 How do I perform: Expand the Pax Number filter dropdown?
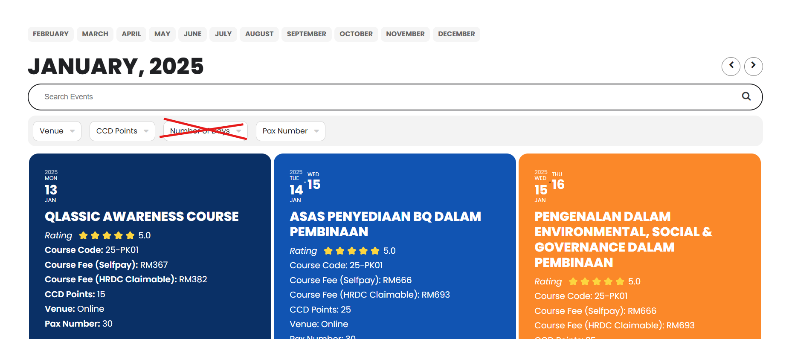click(290, 131)
